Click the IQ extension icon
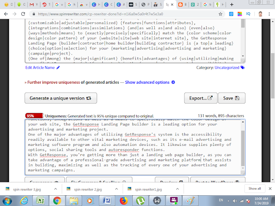This screenshot has width=275, height=206. tap(248, 14)
